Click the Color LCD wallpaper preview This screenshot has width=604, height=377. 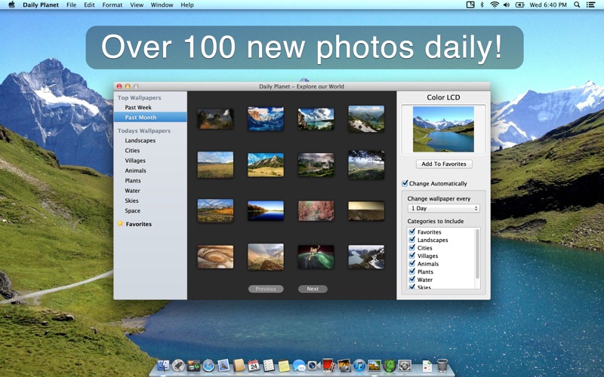point(443,129)
